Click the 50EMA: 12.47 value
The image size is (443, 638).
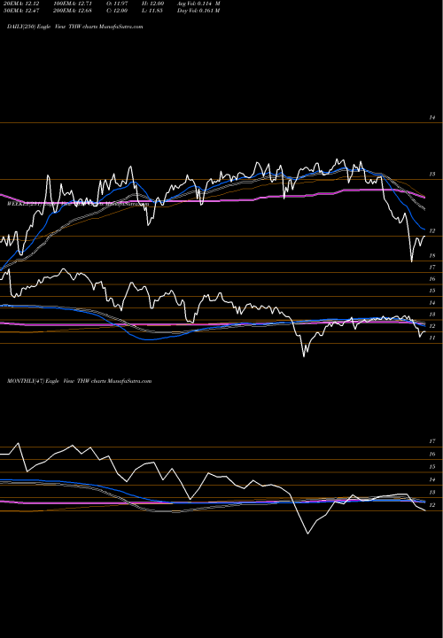(x=20, y=11)
